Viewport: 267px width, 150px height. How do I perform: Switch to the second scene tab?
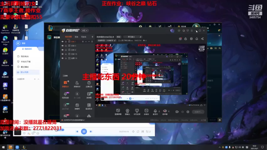pos(76,37)
